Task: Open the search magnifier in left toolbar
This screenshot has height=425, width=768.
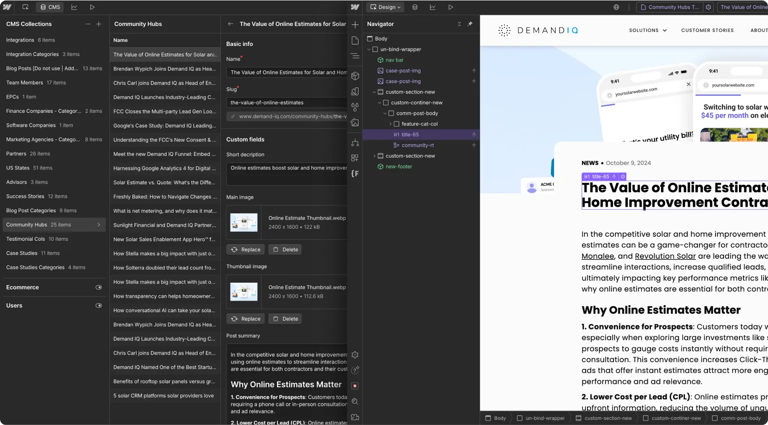Action: pyautogui.click(x=355, y=402)
